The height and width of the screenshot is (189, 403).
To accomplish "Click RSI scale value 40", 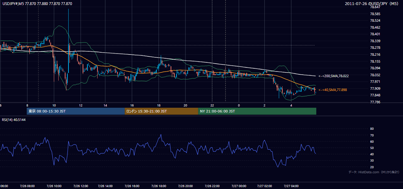I will point(372,154).
